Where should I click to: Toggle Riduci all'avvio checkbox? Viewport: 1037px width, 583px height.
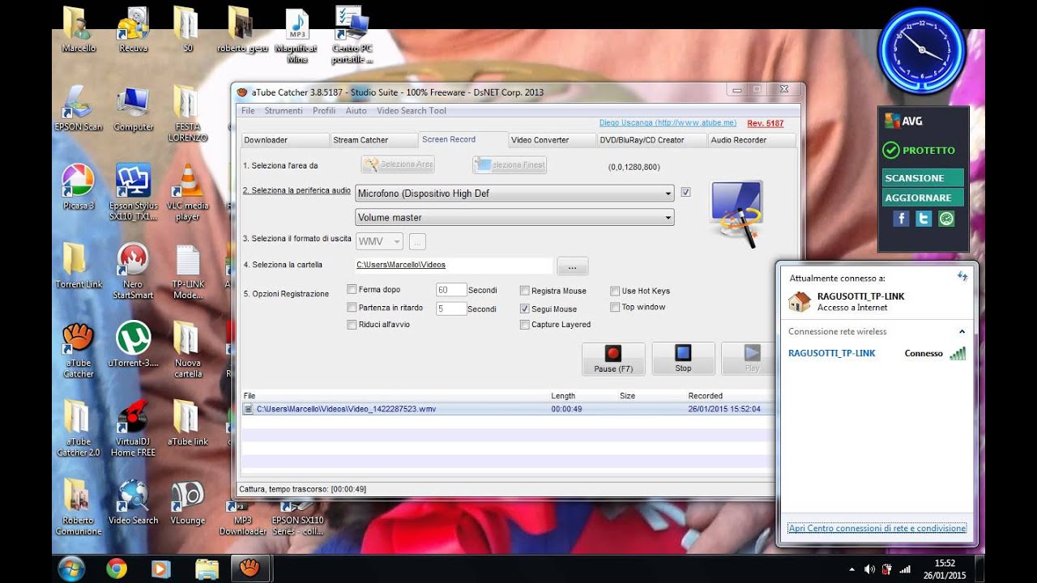(352, 325)
